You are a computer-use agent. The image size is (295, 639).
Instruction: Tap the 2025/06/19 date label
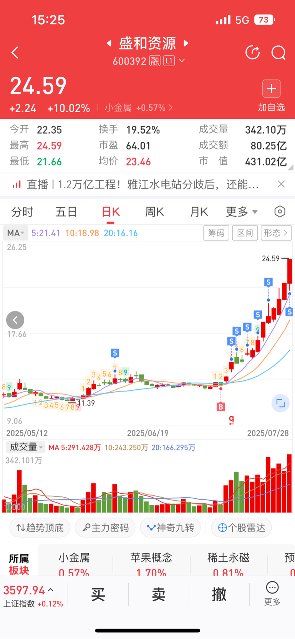coord(148,433)
